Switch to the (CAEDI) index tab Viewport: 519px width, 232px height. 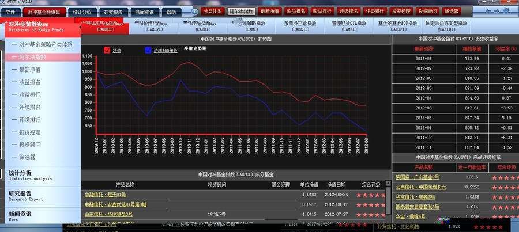(x=202, y=26)
